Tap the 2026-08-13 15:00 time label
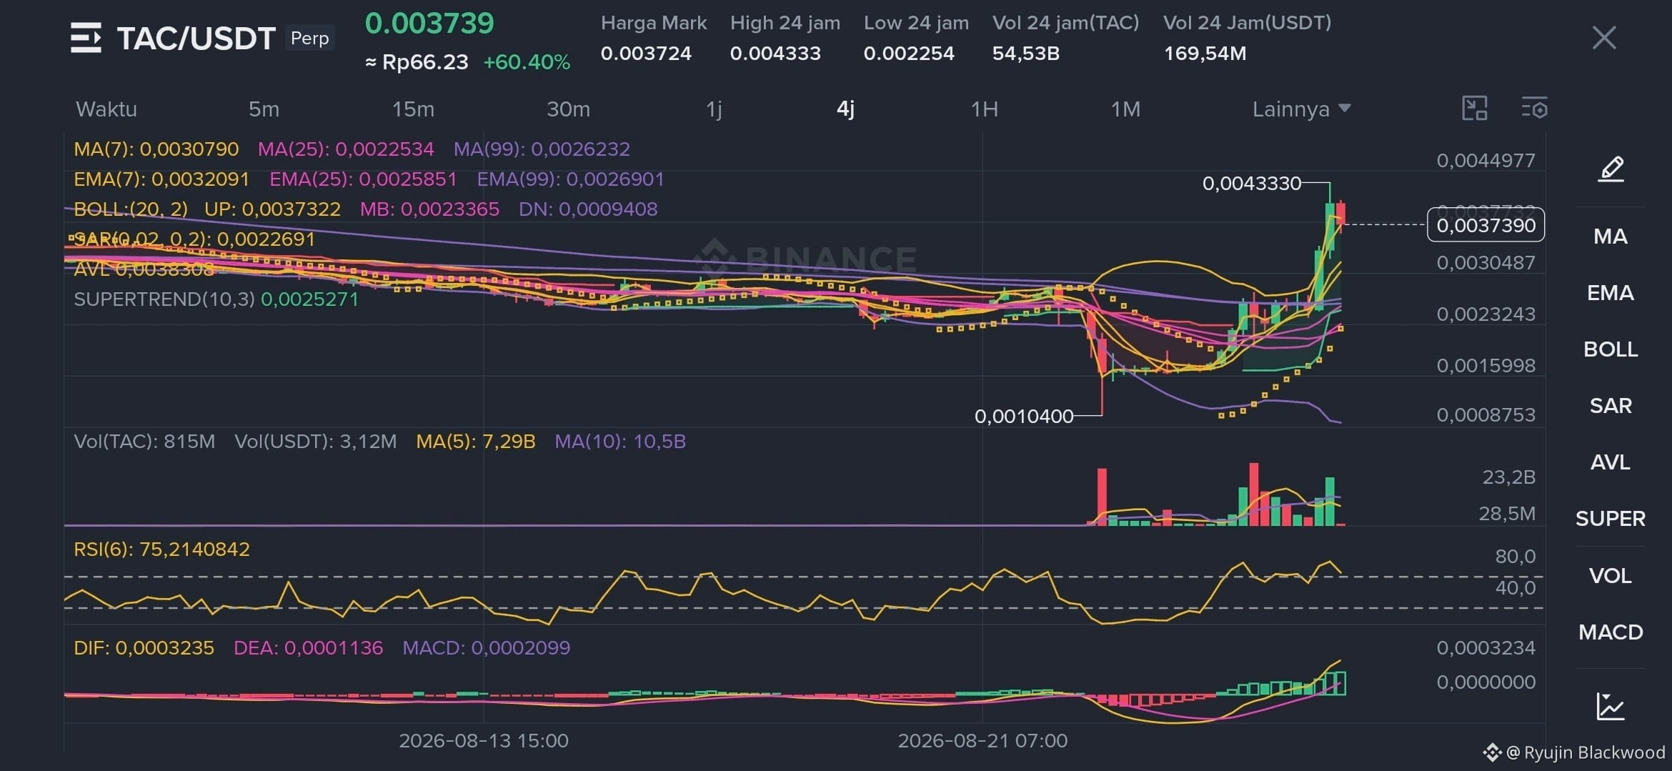The image size is (1672, 771). click(484, 741)
